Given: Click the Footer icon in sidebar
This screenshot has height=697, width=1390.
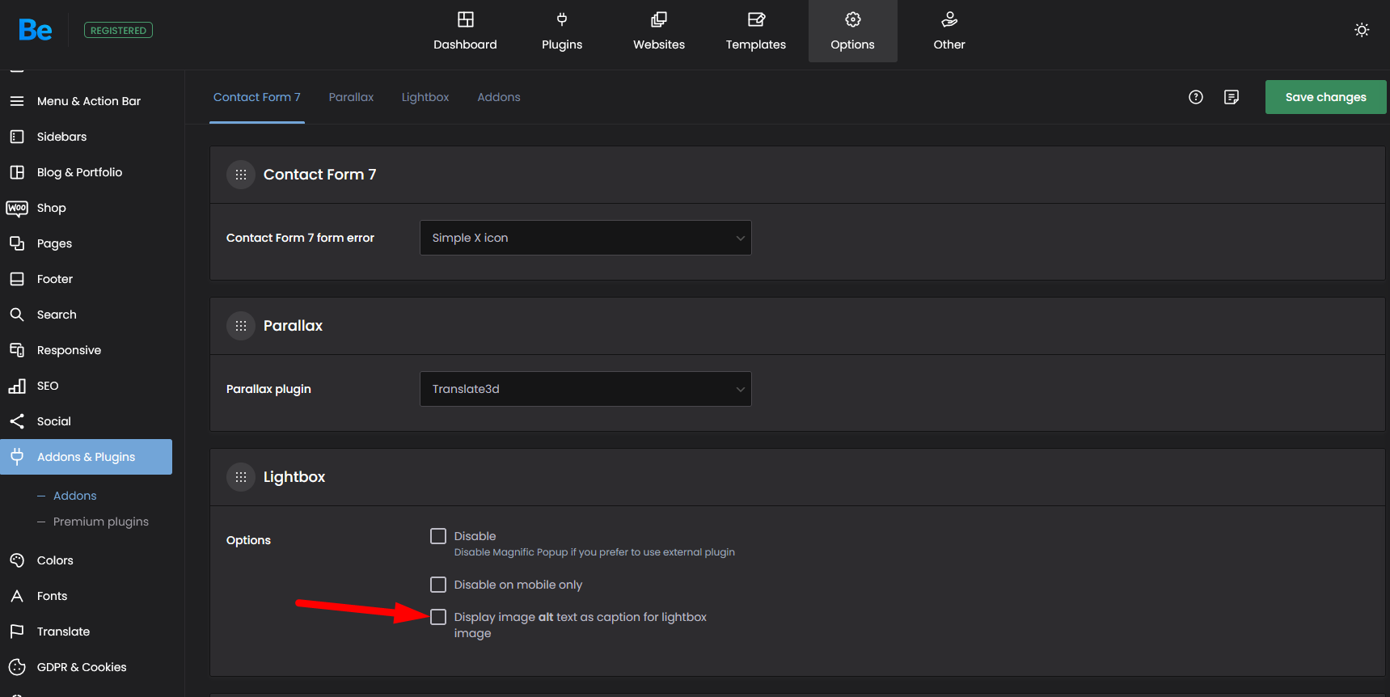Looking at the screenshot, I should click(x=17, y=279).
